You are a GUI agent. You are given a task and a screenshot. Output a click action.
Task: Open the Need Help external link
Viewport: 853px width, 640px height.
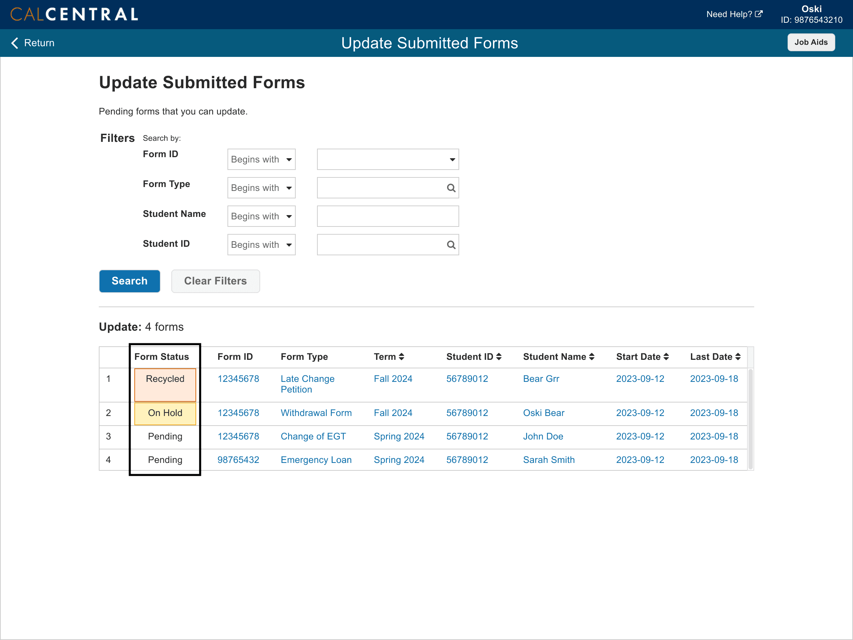point(734,14)
